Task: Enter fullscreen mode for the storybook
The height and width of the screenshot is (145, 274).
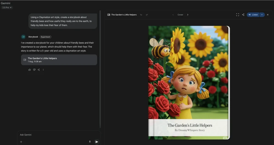Action: click(238, 15)
